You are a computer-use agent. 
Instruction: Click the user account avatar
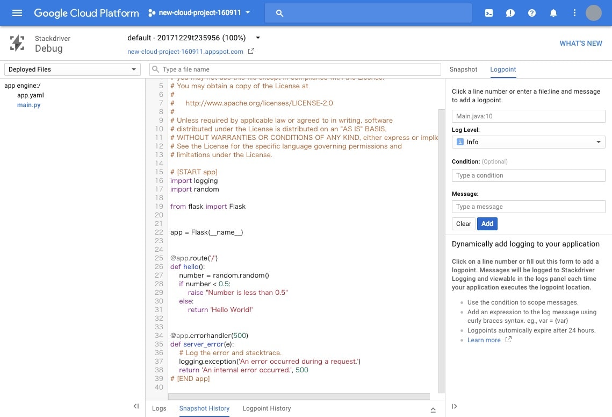pyautogui.click(x=593, y=13)
